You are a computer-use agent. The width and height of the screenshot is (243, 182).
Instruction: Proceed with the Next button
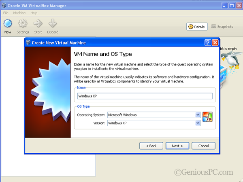pos(177,146)
